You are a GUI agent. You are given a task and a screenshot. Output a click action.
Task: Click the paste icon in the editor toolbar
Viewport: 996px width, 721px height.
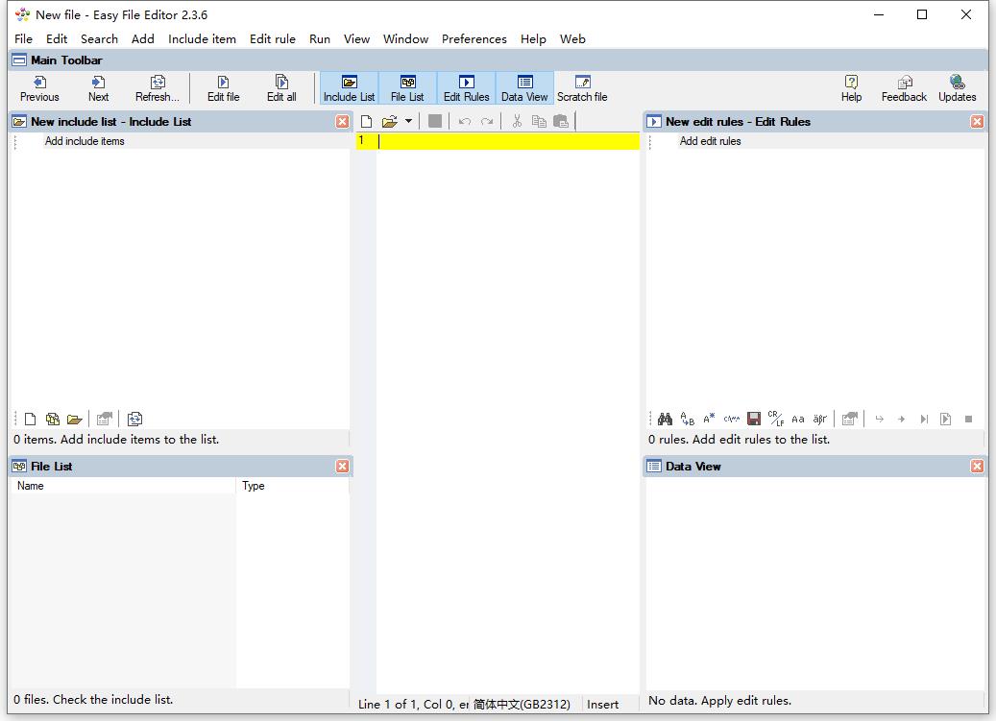coord(561,121)
